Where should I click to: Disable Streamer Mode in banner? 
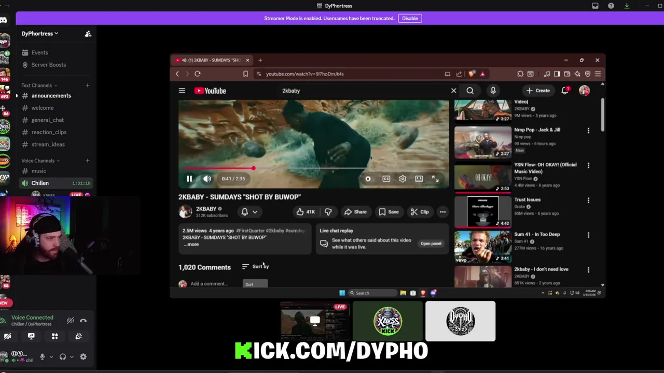[410, 18]
